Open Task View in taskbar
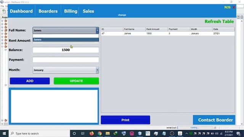Viewport: 244px width, 137px height. pyautogui.click(x=83, y=134)
